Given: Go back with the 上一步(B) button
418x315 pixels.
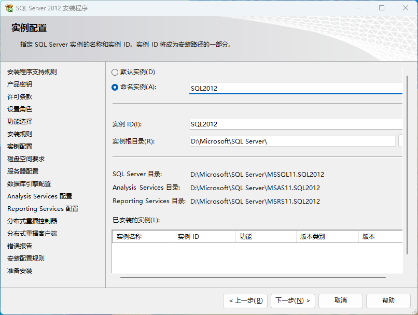Looking at the screenshot, I should pyautogui.click(x=245, y=301).
